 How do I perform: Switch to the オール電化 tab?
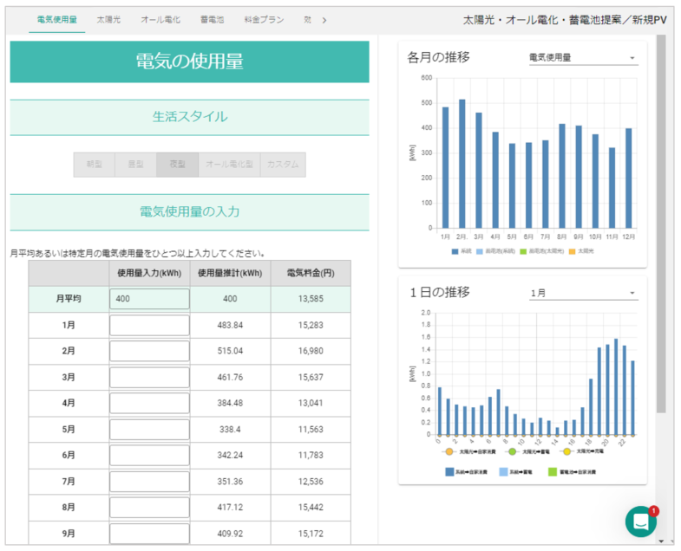pyautogui.click(x=160, y=20)
